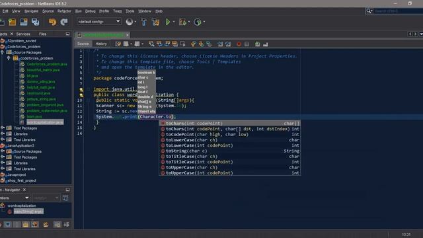Open the Profile Project dropdown arrow

pos(204,22)
